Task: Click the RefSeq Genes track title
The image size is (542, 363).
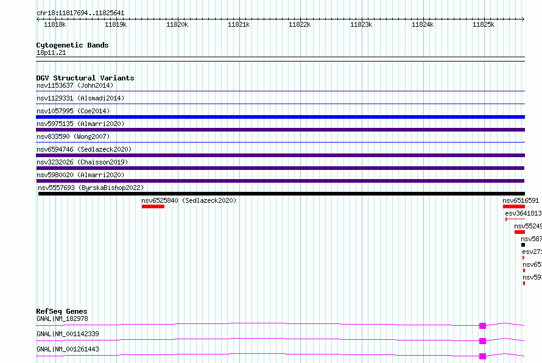Action: click(62, 311)
